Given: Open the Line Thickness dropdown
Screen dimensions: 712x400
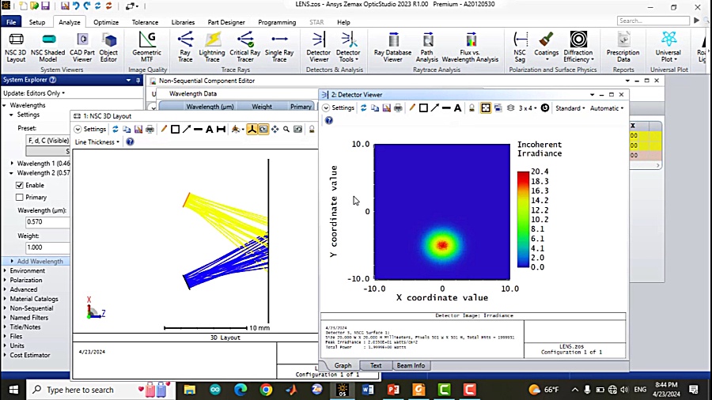Looking at the screenshot, I should (97, 142).
